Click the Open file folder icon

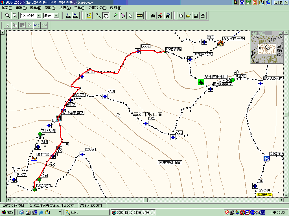point(188,16)
